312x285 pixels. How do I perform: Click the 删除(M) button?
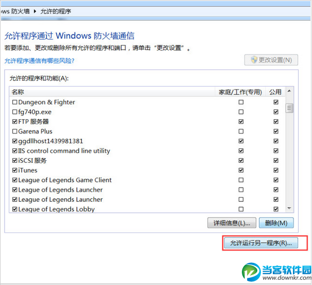(x=276, y=223)
